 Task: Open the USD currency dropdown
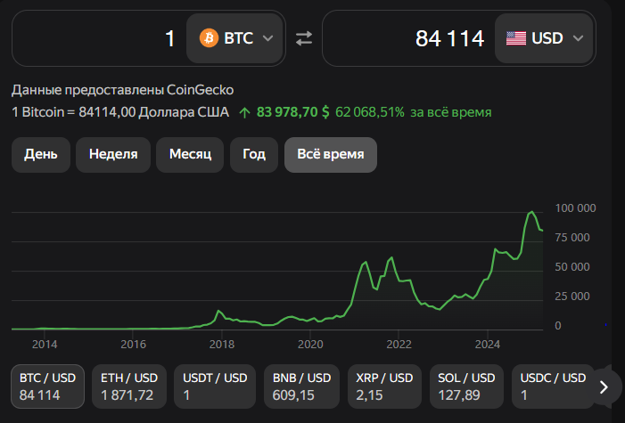tap(544, 38)
